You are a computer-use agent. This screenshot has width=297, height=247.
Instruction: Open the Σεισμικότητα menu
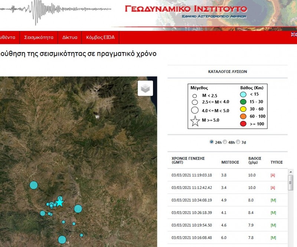point(39,38)
